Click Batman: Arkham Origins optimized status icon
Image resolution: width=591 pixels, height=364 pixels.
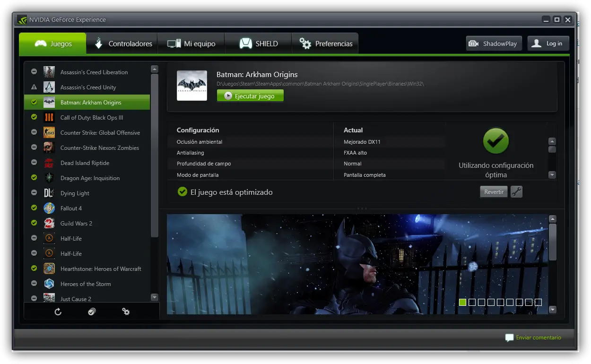34,102
